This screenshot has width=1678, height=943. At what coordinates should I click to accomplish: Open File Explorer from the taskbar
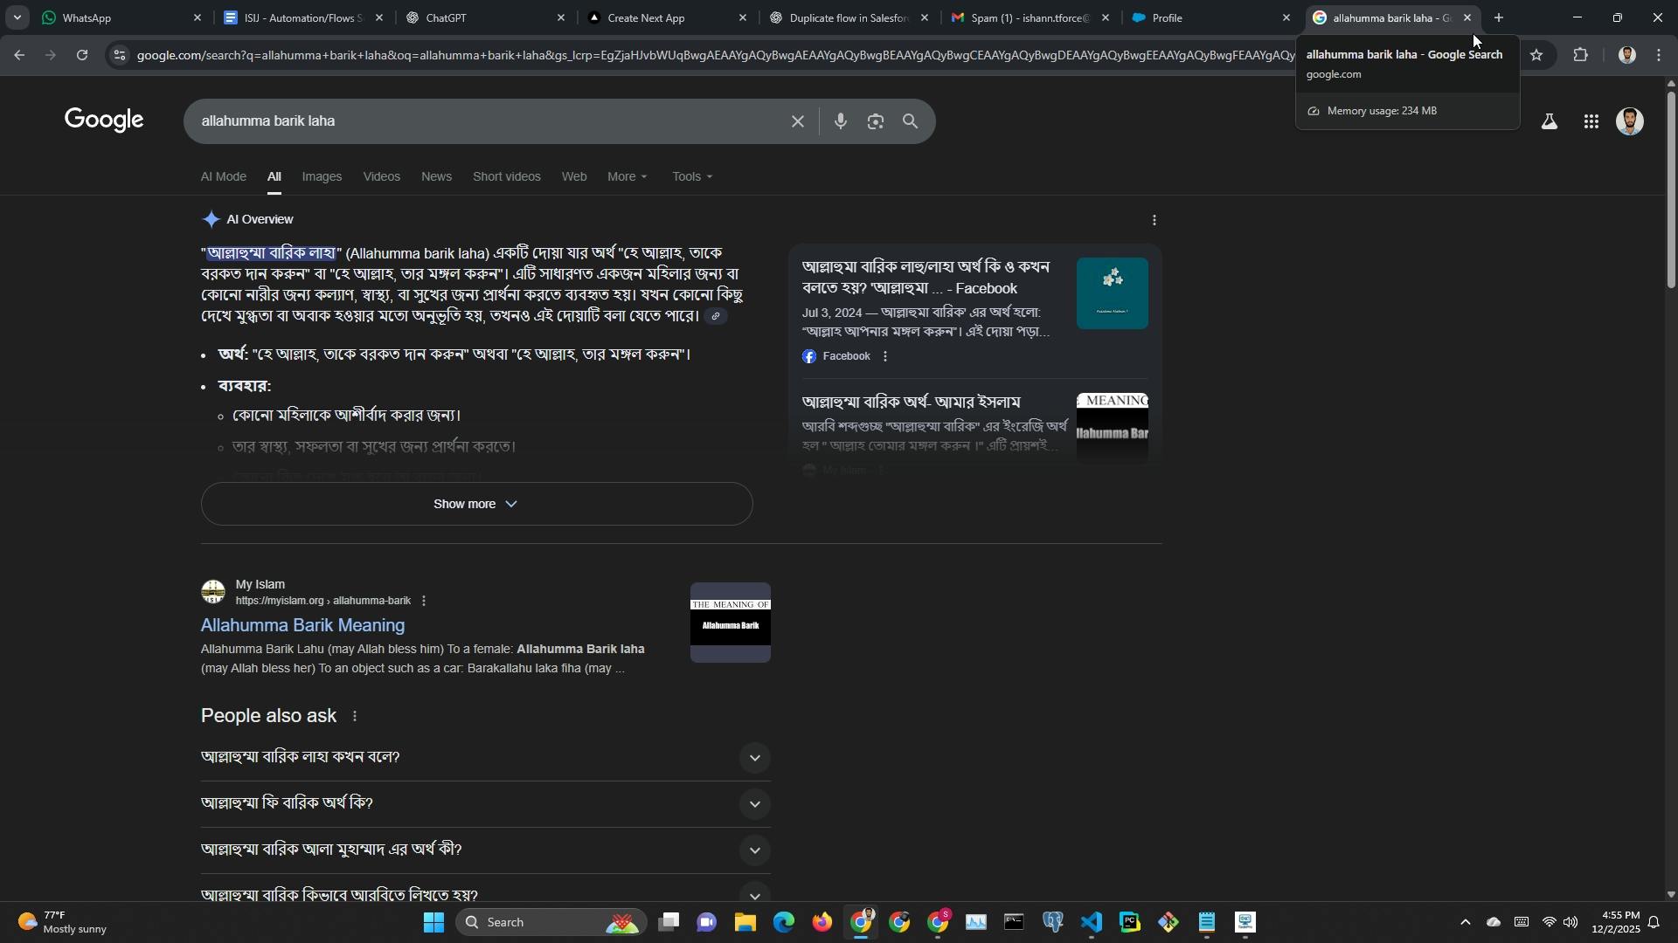point(745,922)
